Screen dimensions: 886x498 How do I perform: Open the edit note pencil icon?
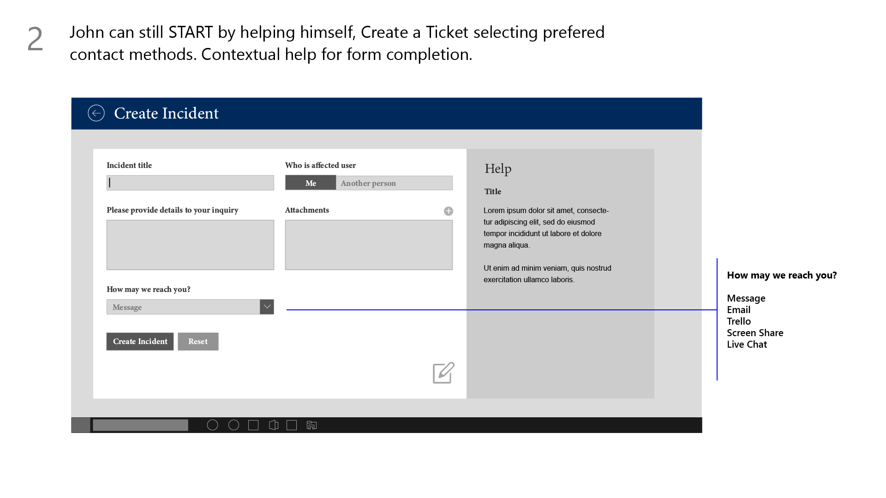443,373
